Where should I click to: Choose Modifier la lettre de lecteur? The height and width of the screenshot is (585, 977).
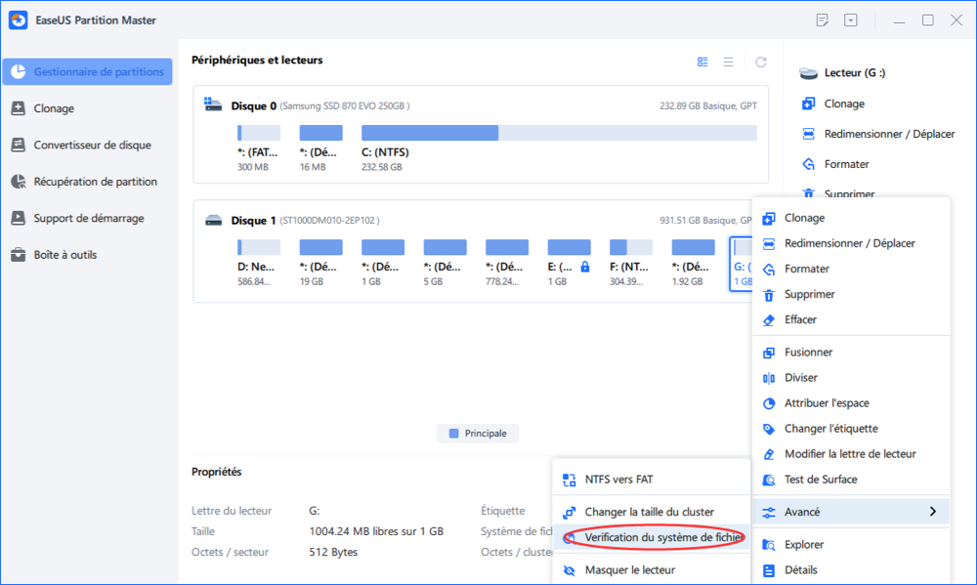(x=851, y=454)
